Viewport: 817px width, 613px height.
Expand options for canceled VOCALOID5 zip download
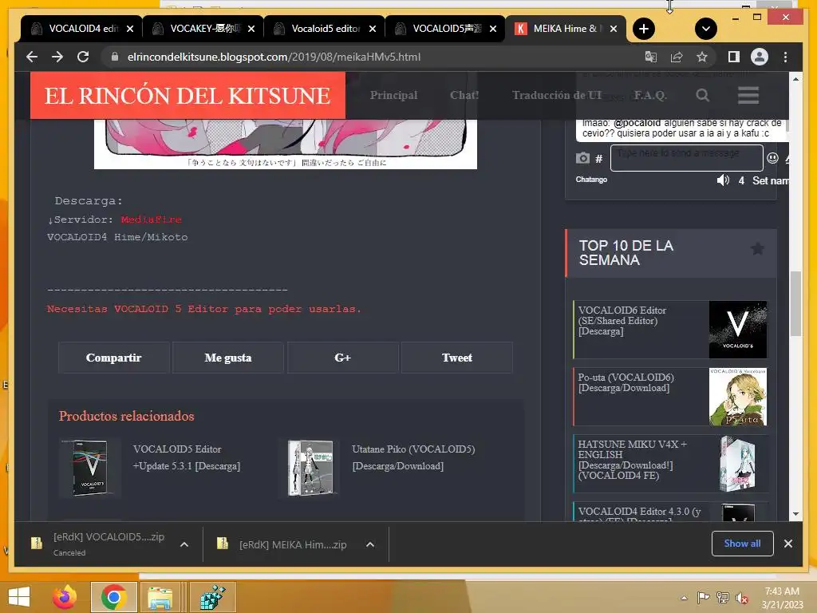coord(184,544)
